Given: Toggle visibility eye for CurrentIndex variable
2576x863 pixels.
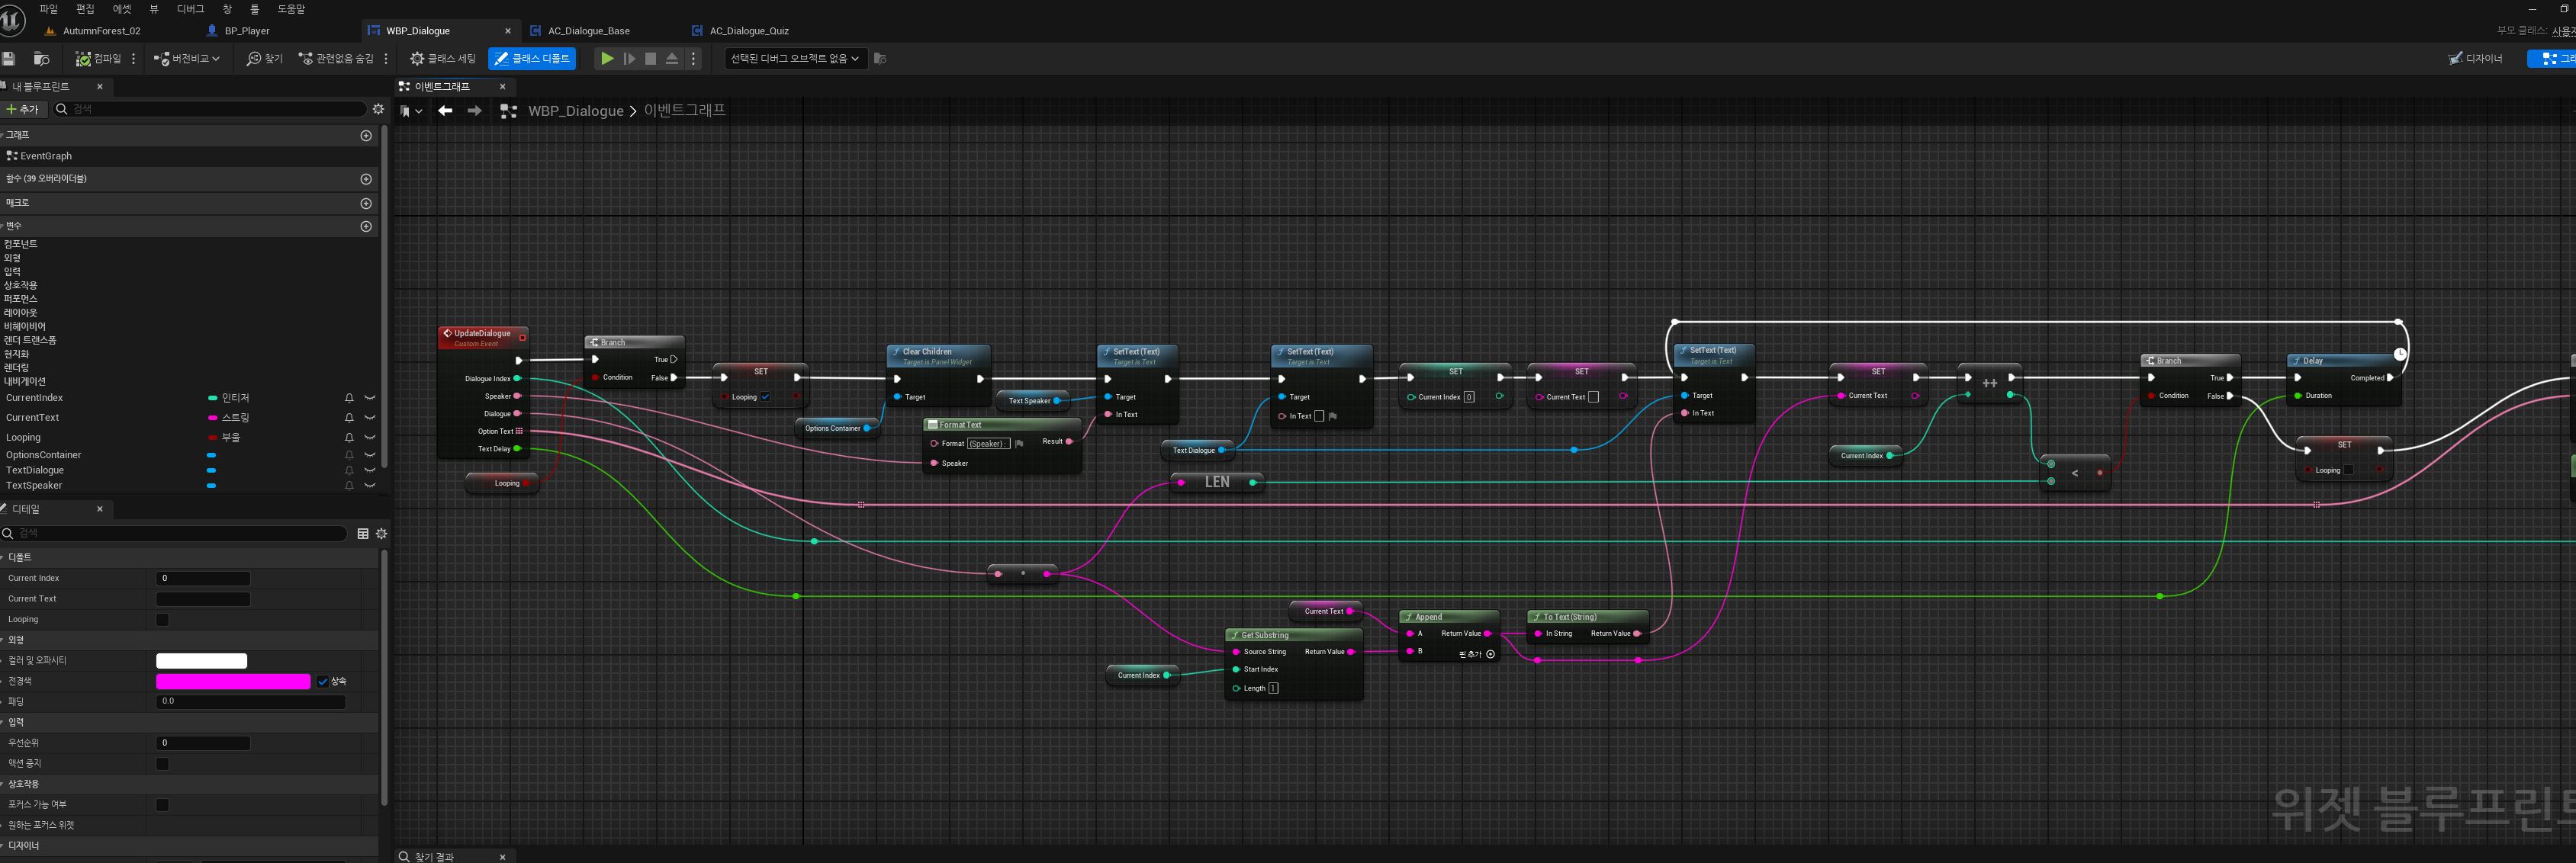Looking at the screenshot, I should (370, 398).
